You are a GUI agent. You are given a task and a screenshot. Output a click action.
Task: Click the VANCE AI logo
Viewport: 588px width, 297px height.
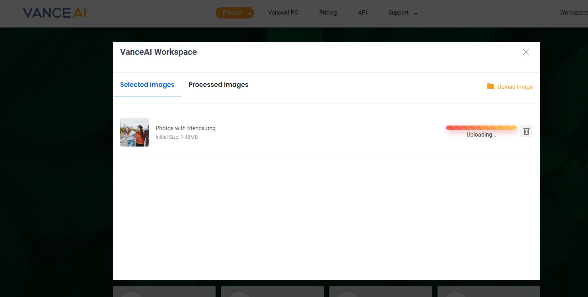click(x=54, y=13)
